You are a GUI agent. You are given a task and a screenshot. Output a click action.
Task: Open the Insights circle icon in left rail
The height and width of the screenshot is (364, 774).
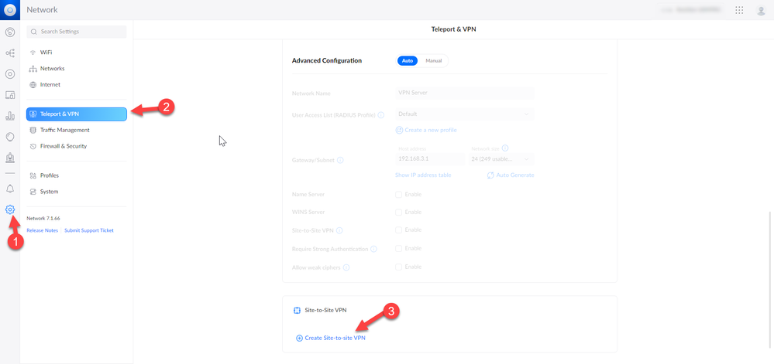pyautogui.click(x=10, y=137)
